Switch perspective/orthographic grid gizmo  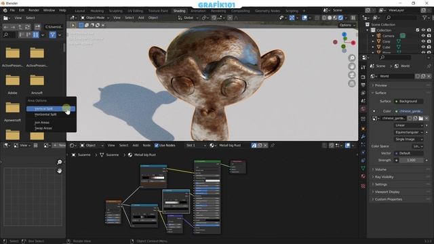352,83
